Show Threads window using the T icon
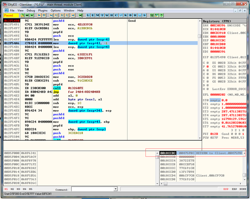The image size is (250, 199). point(102,15)
